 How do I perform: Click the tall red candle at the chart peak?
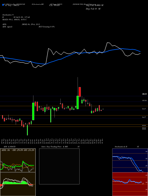pos(80,92)
